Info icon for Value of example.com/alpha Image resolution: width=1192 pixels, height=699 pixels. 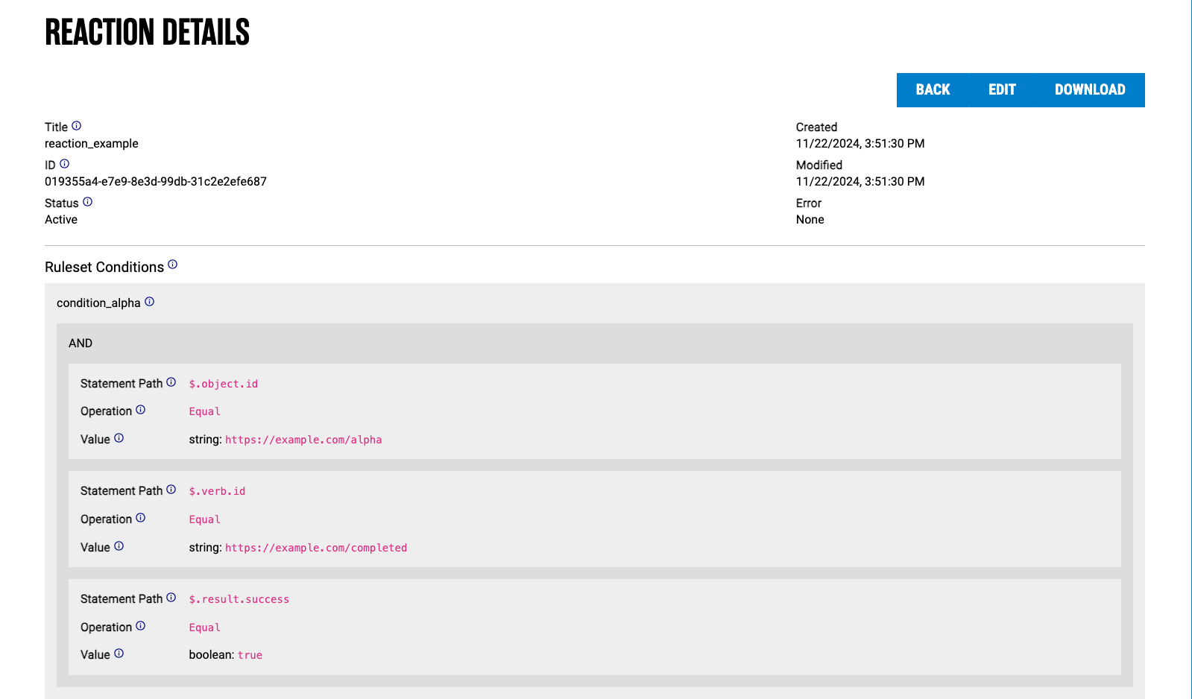(x=119, y=438)
